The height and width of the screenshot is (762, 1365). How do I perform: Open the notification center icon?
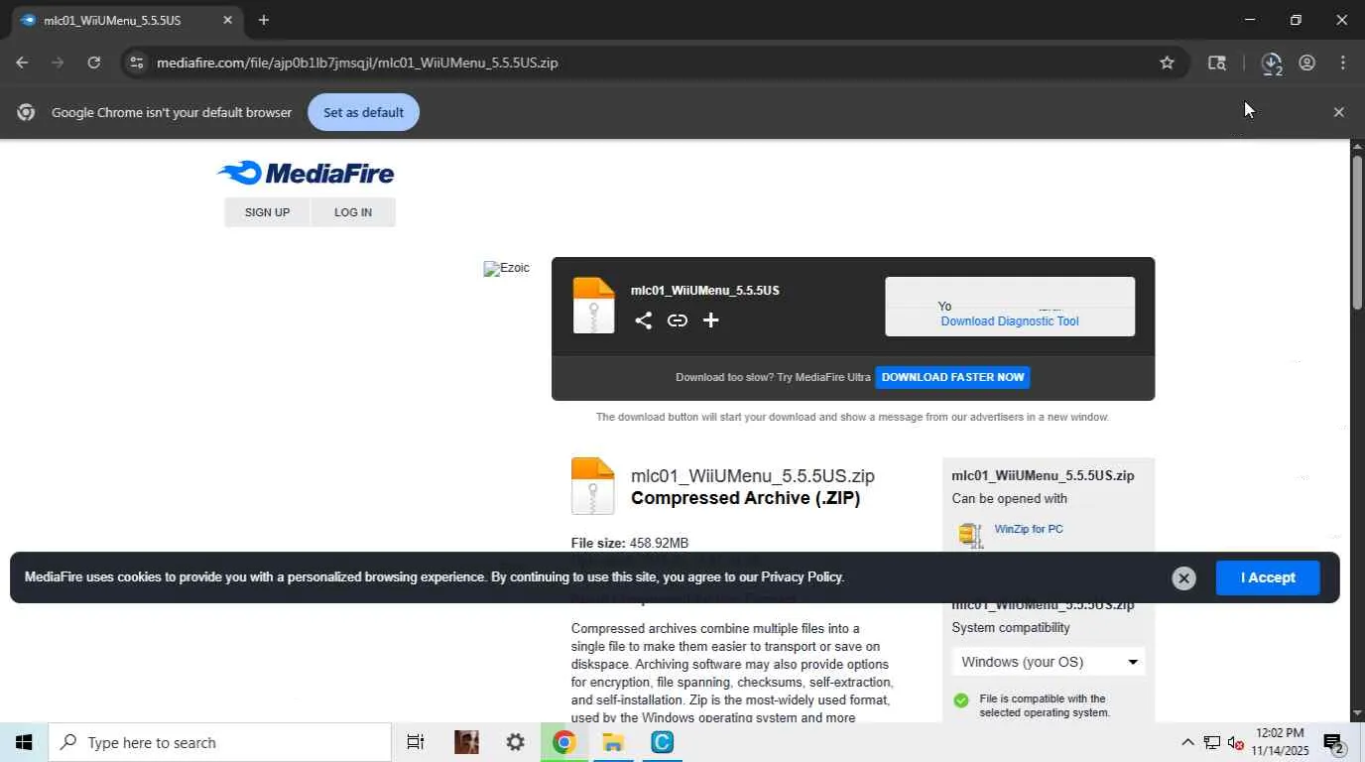[x=1333, y=743]
